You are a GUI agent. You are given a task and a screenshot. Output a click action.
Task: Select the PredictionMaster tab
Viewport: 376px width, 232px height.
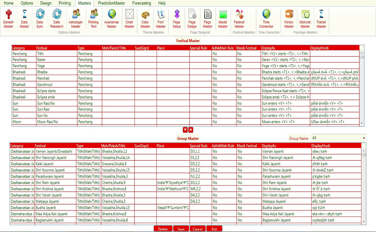click(112, 3)
